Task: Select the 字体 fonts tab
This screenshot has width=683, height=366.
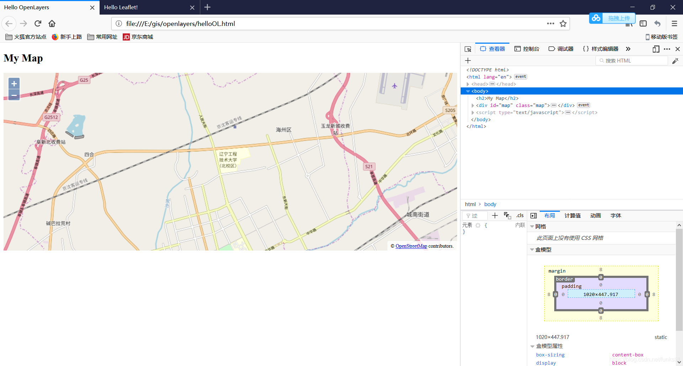Action: (616, 216)
